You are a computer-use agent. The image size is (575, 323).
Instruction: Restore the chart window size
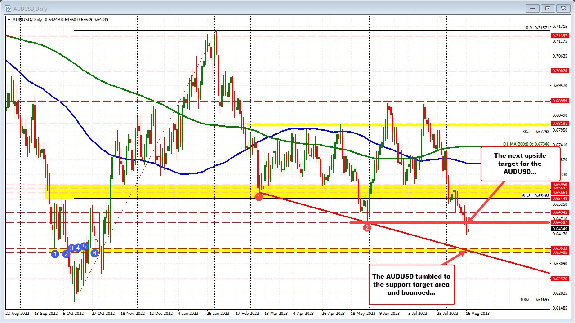pyautogui.click(x=547, y=8)
